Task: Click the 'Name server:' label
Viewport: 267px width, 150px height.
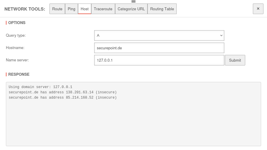Action: pos(17,60)
